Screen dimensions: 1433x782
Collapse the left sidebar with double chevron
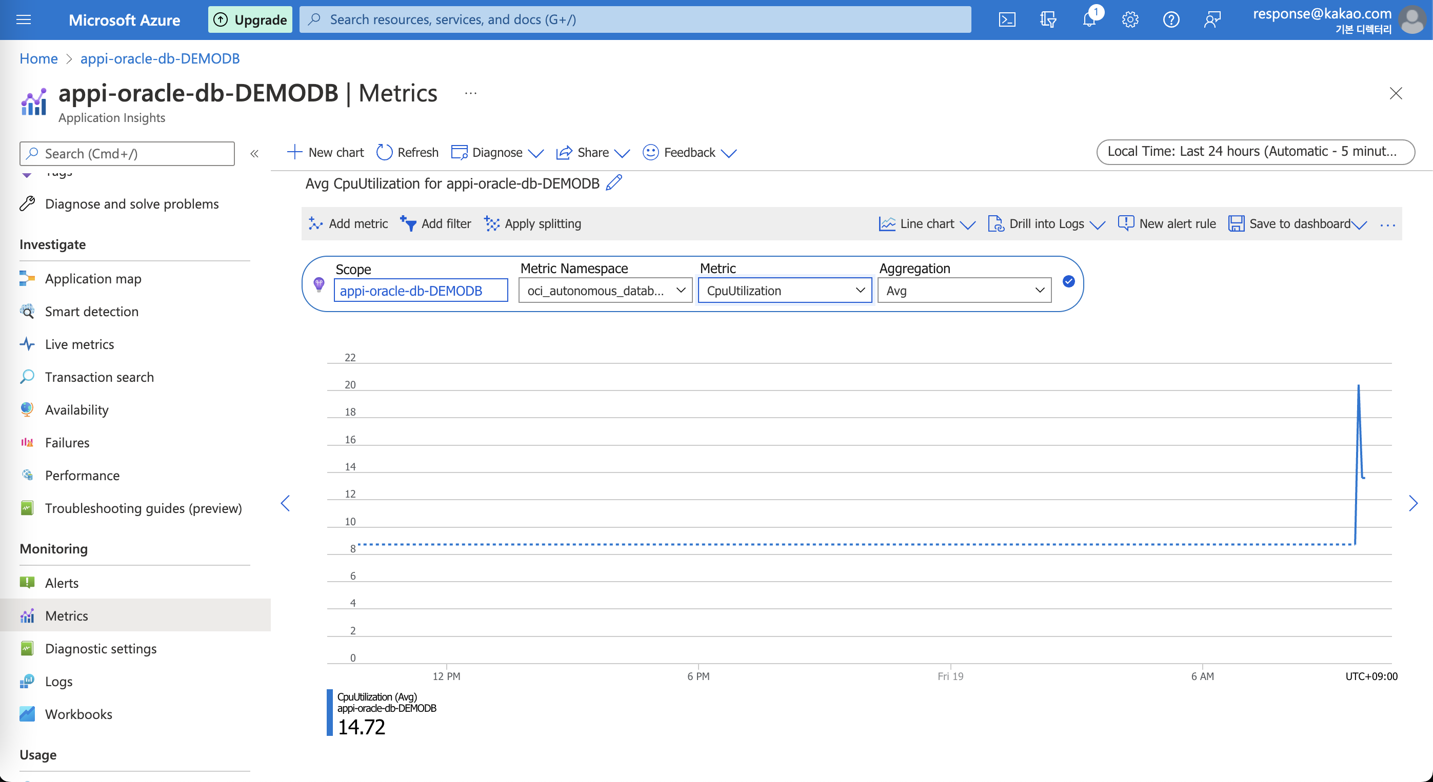pos(254,153)
